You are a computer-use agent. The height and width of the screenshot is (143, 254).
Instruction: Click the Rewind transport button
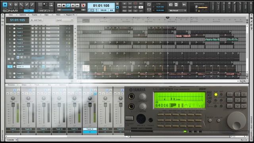pos(59,6)
